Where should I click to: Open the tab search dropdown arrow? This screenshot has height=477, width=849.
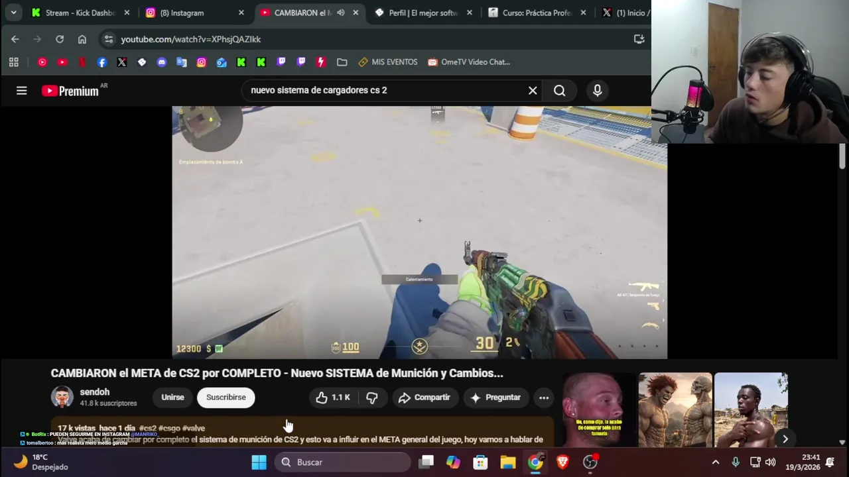(13, 13)
